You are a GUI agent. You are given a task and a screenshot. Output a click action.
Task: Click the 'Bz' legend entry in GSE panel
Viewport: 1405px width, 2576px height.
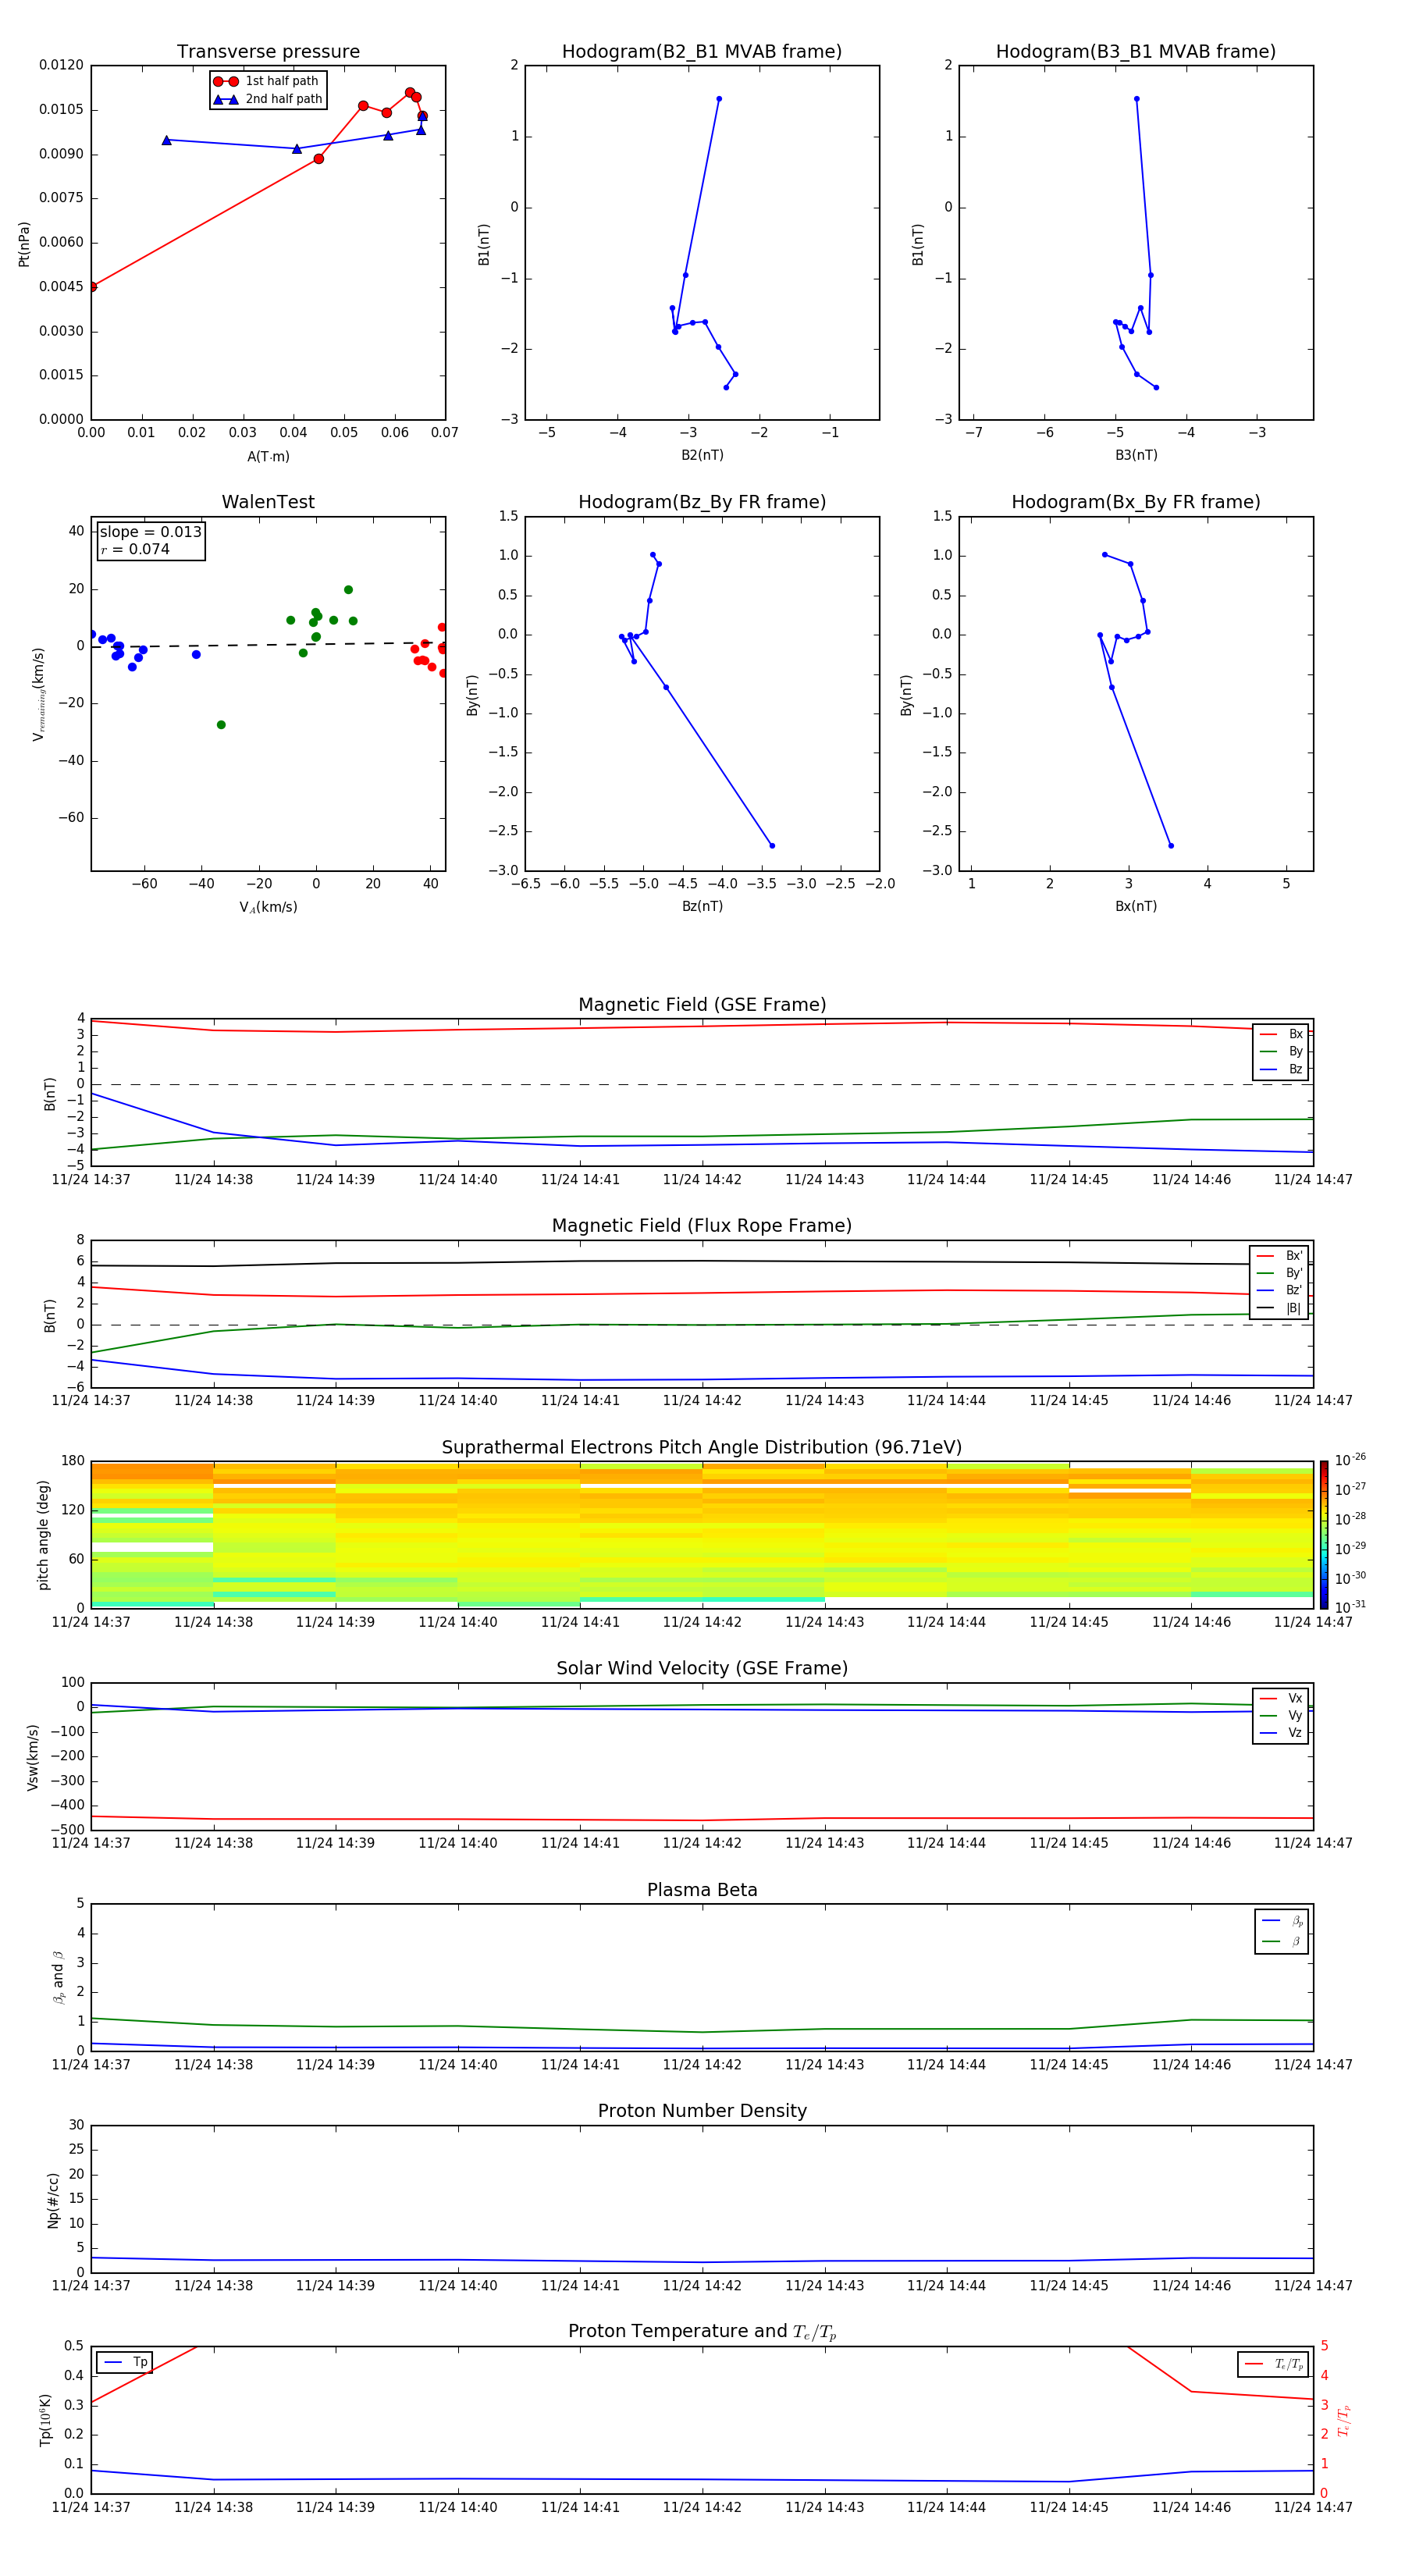coord(1281,1069)
